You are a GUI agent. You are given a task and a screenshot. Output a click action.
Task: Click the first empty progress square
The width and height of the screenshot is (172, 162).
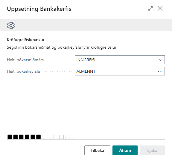(44, 137)
